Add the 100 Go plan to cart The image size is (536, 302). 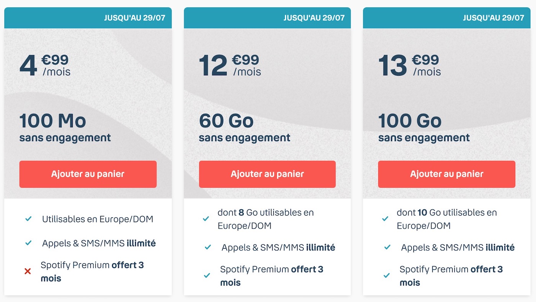[447, 174]
